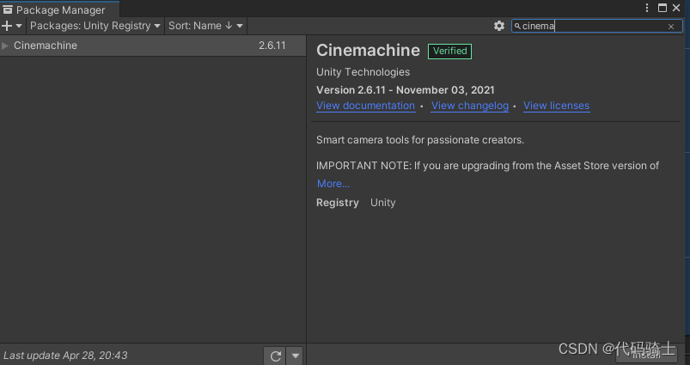Open the View documentation link

[365, 106]
